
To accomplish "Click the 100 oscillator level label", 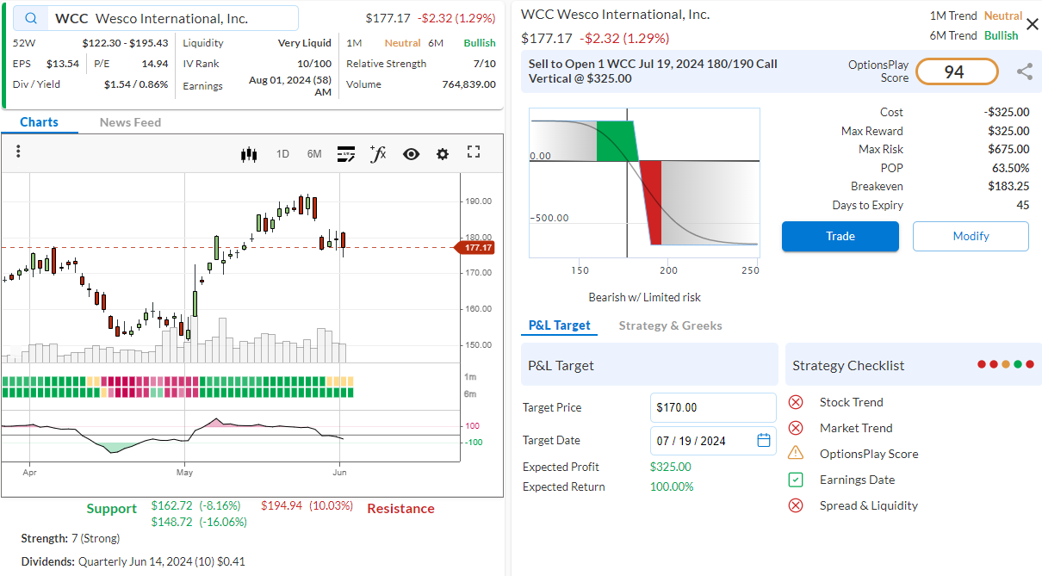I will (x=473, y=425).
